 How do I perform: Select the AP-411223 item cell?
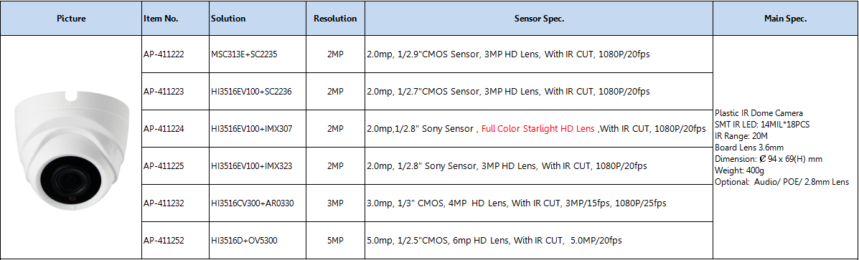[x=175, y=91]
